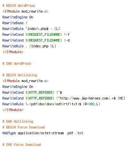128x150 pixels.
Task: Click the '# BEGIN Hotlinking' comment
Action: coord(20,75)
